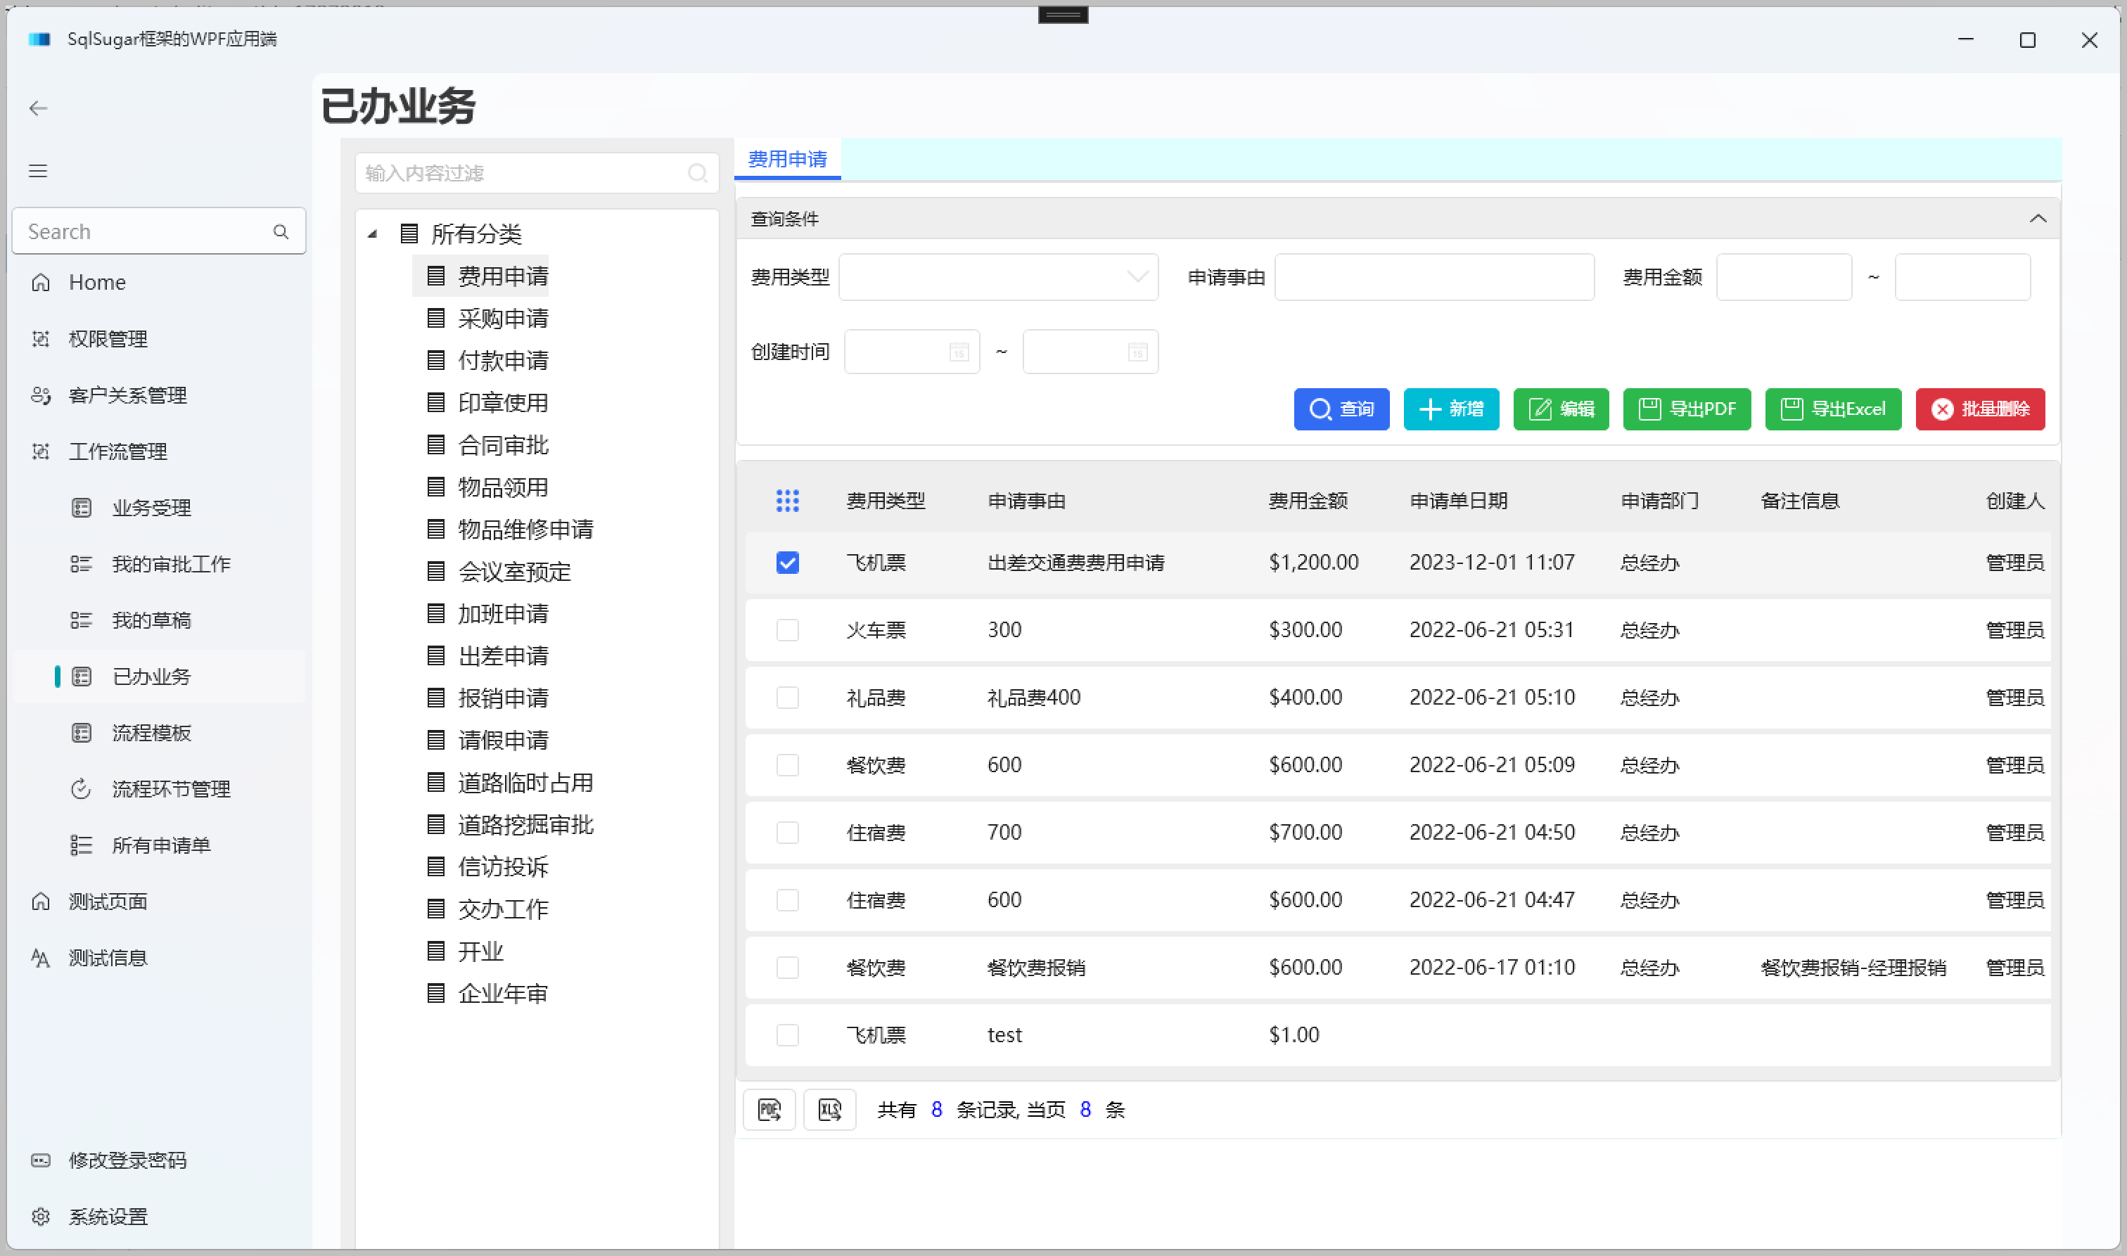
Task: Select 物品领用 in category tree
Action: click(x=503, y=487)
